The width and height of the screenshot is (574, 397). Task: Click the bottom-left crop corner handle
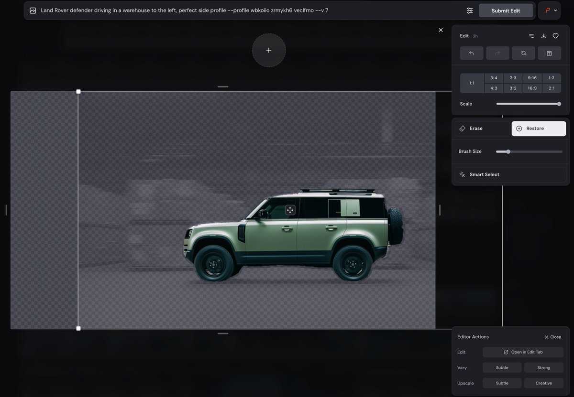coord(78,328)
